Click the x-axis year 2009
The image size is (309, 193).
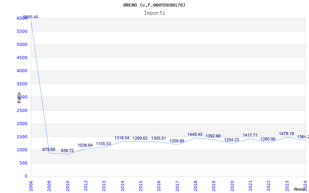[49, 186]
